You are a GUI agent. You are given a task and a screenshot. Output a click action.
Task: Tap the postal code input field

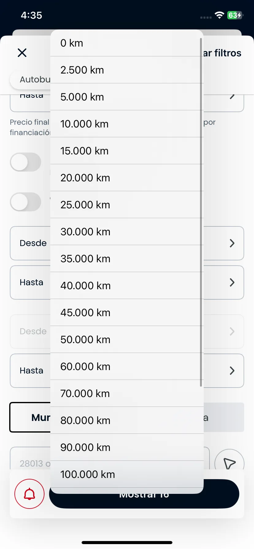pos(110,459)
